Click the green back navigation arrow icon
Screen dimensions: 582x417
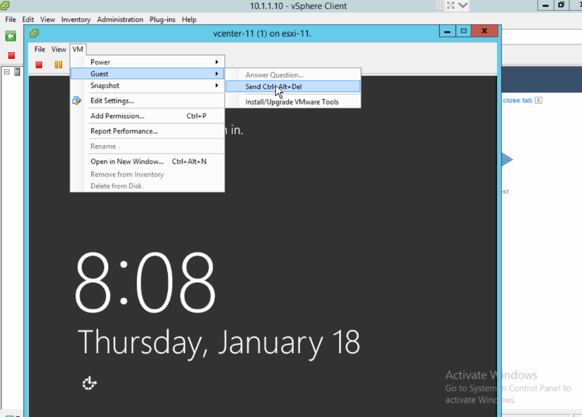pyautogui.click(x=9, y=36)
